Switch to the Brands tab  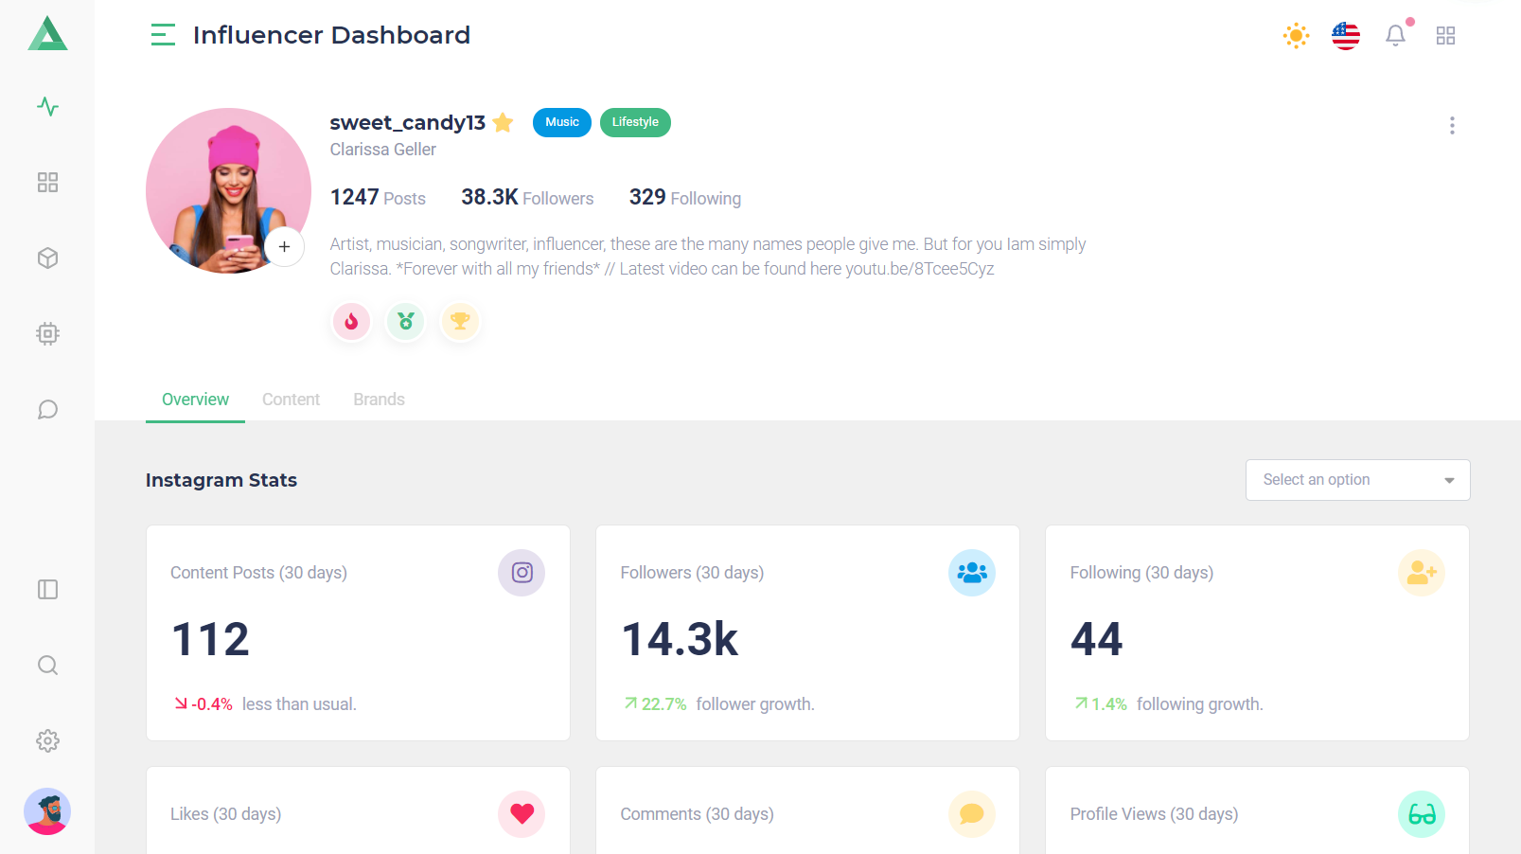click(x=379, y=400)
